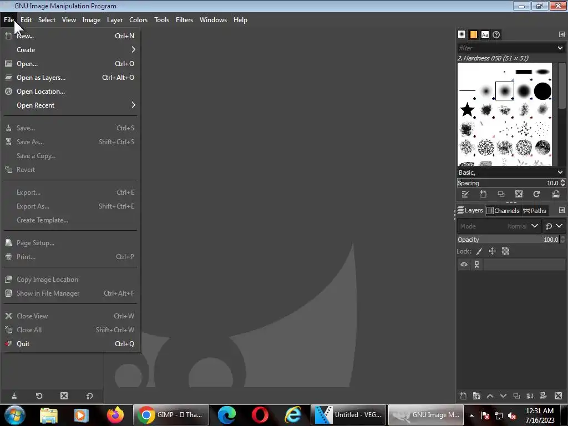Open the Edit menu

point(26,20)
